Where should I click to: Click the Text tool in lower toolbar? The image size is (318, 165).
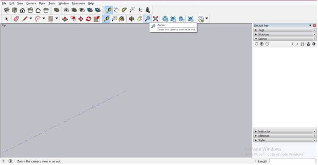point(114,19)
